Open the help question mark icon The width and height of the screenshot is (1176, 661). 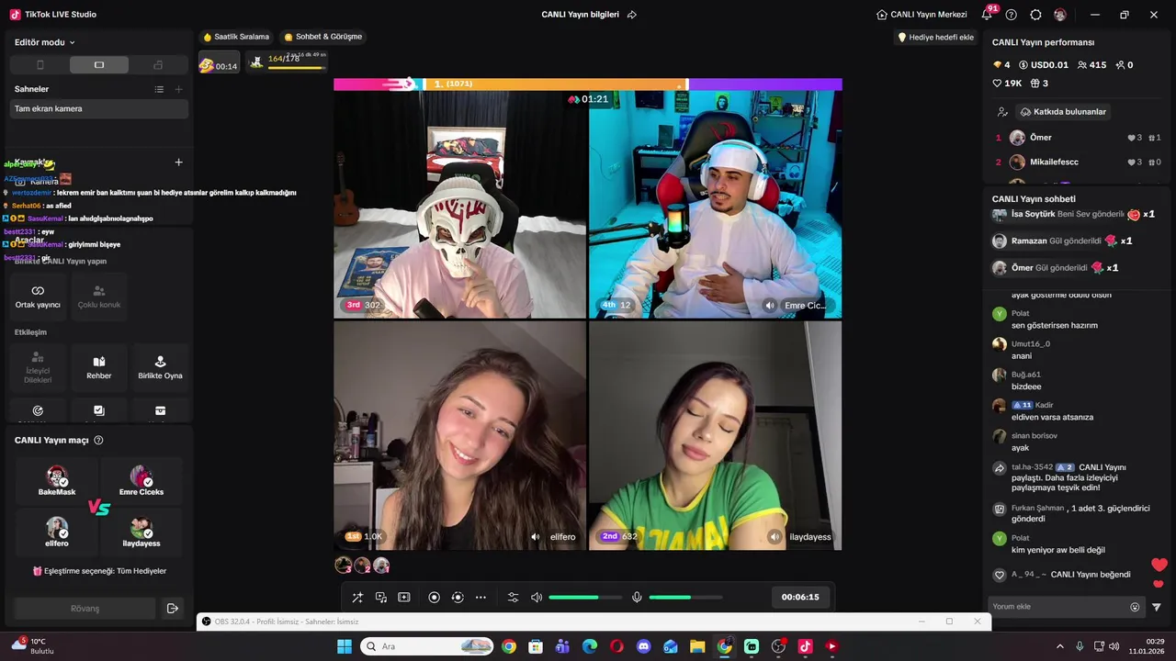(x=1012, y=15)
